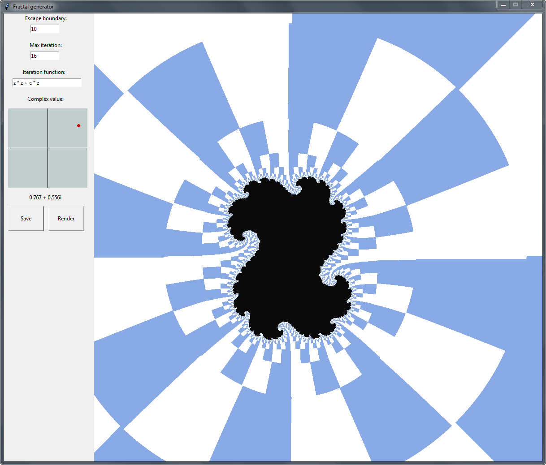The width and height of the screenshot is (546, 465).
Task: Close the Fractal generator window
Action: pos(532,4)
